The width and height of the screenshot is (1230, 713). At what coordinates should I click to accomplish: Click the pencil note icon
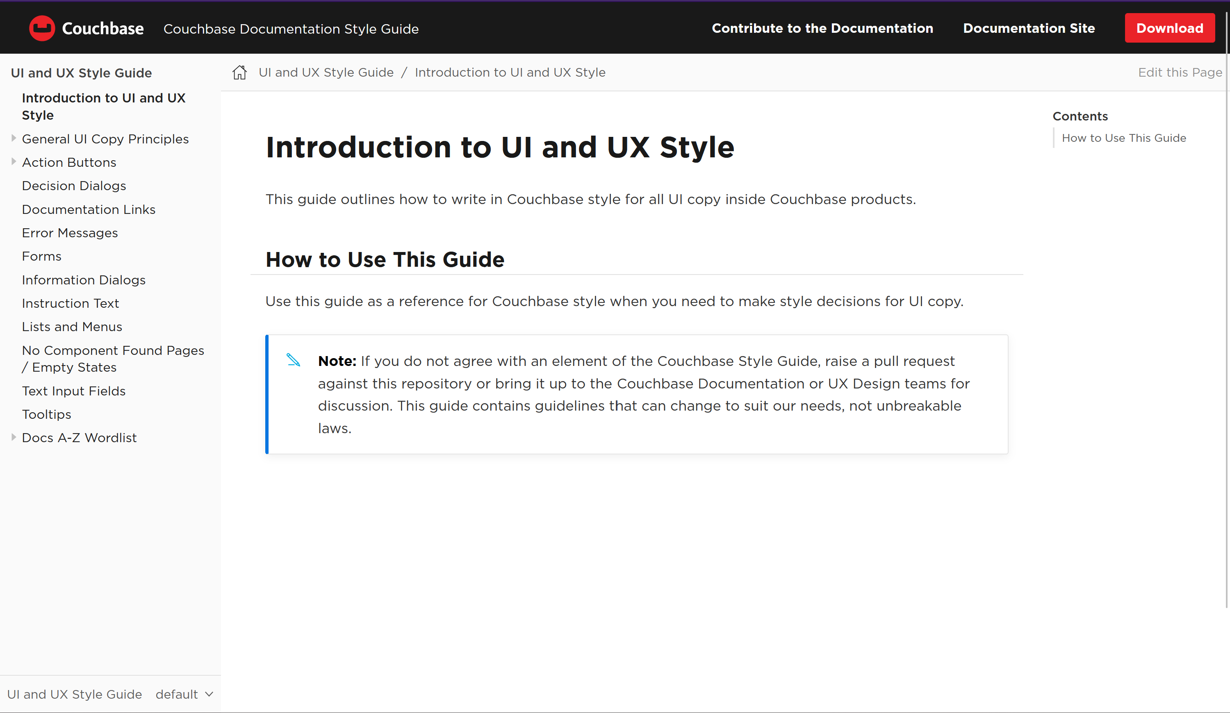[293, 360]
